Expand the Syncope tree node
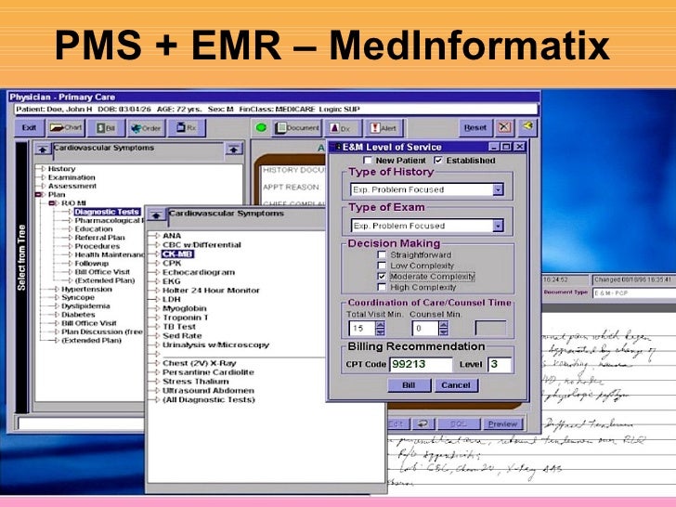This screenshot has width=676, height=507. [57, 297]
